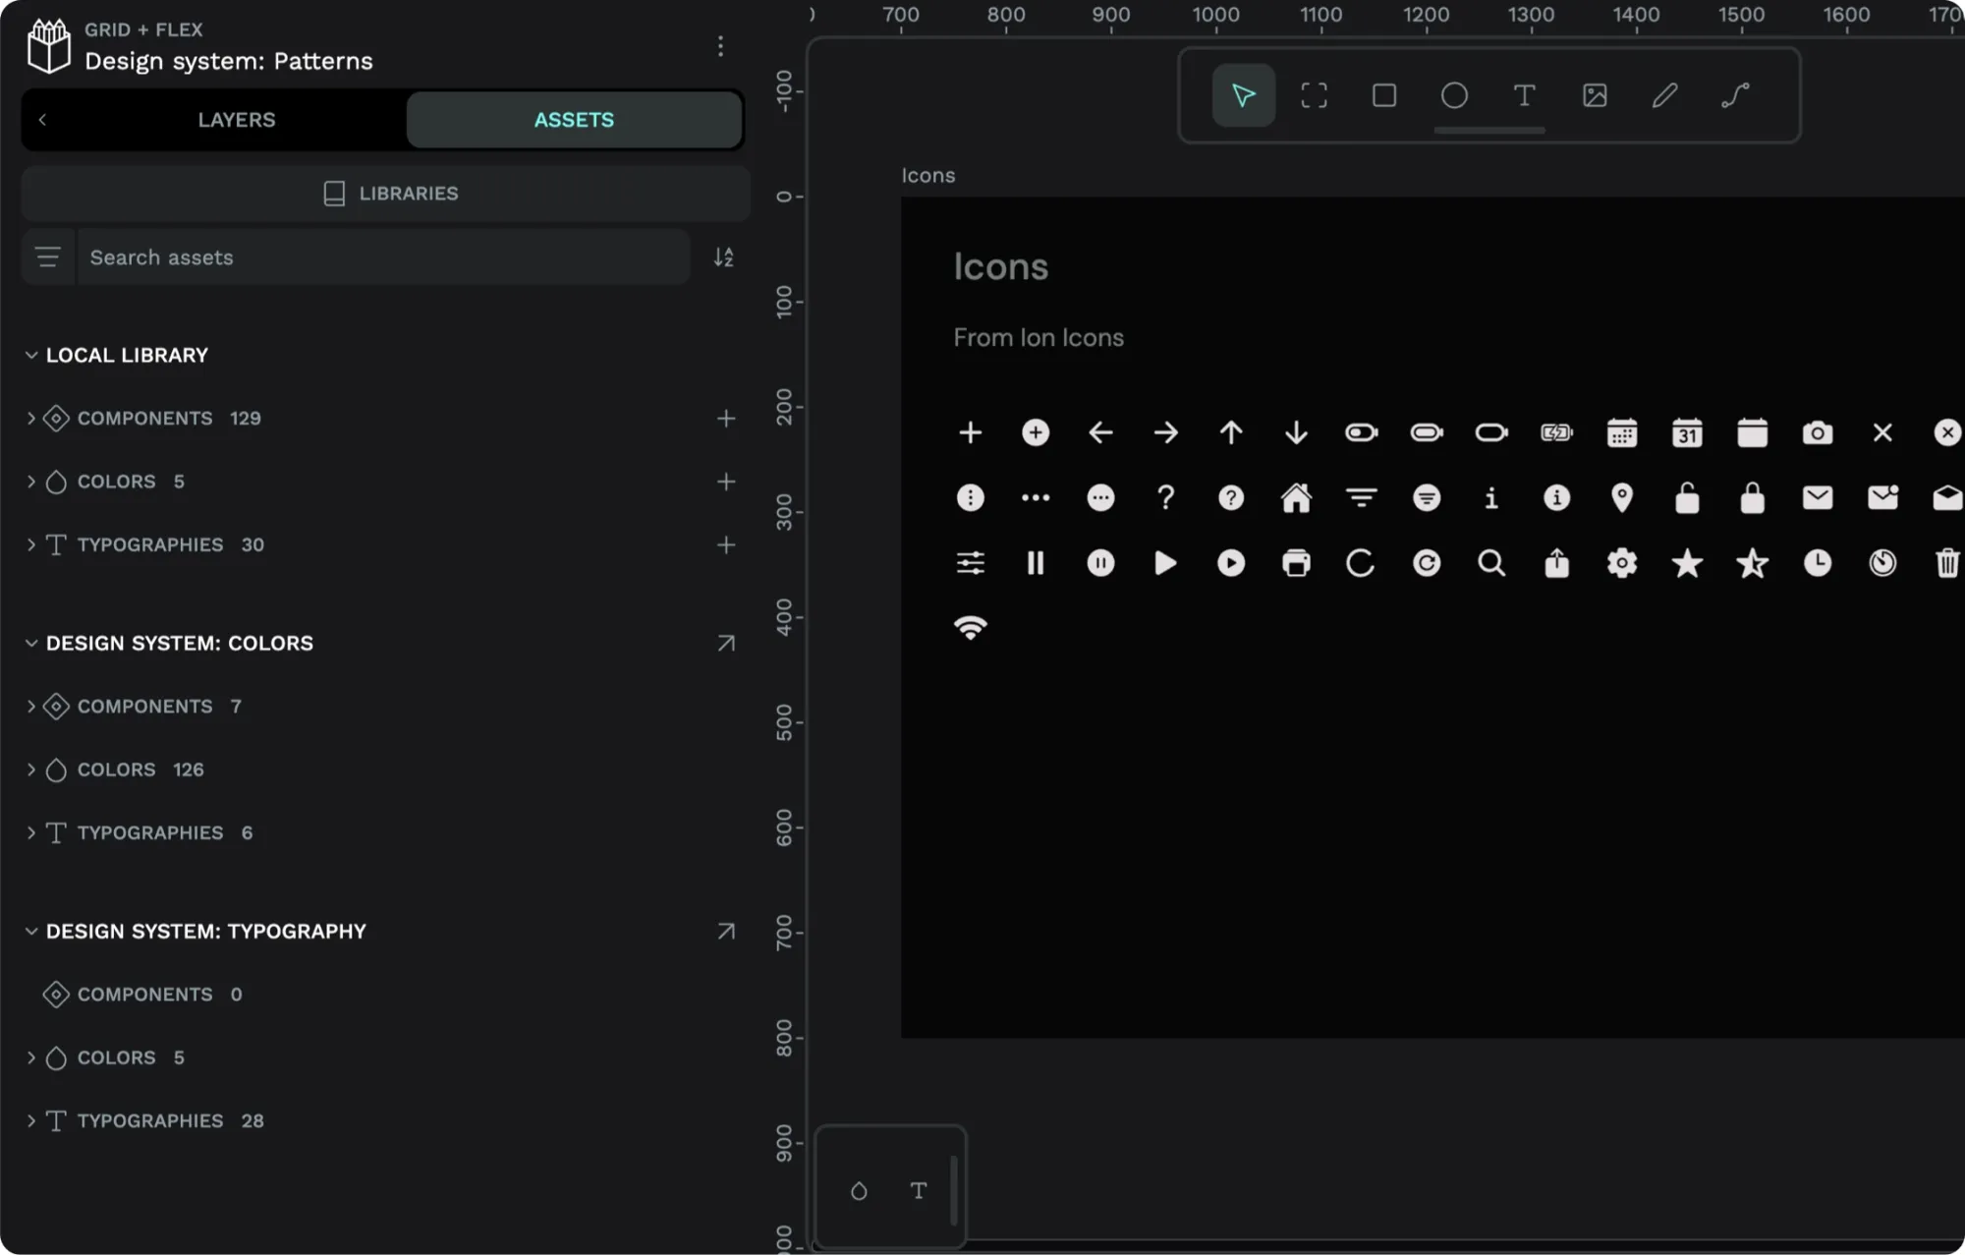Expand COLORS under DESIGN SYSTEM: COLORS
This screenshot has width=1965, height=1255.
(x=31, y=770)
